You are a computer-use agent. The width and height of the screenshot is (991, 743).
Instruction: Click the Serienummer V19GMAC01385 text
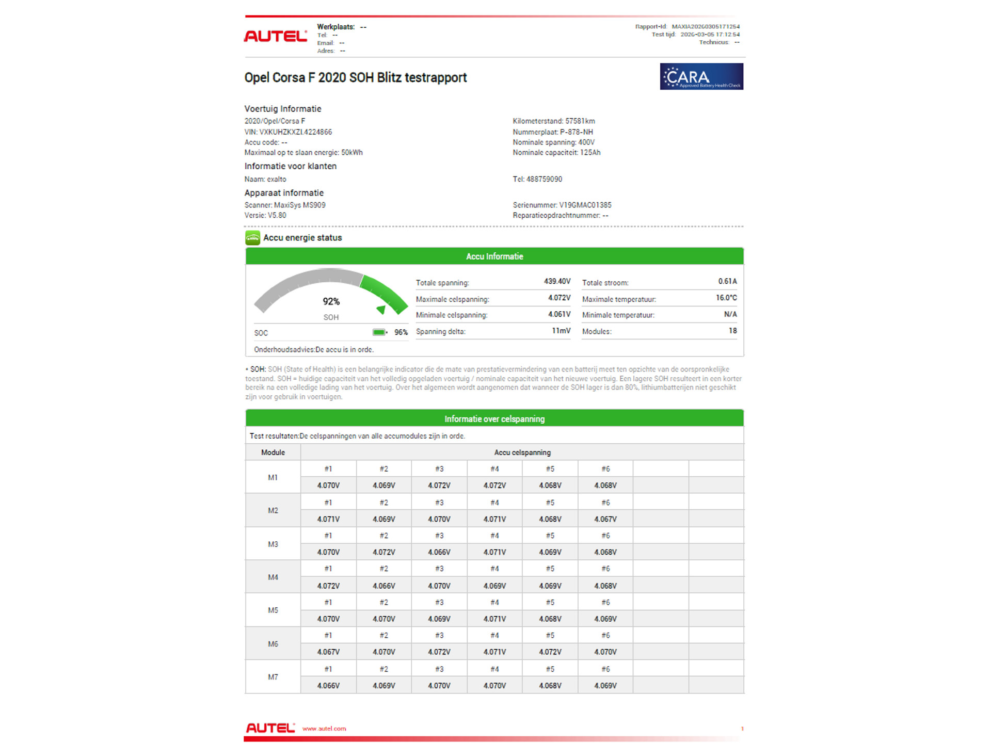click(x=562, y=205)
